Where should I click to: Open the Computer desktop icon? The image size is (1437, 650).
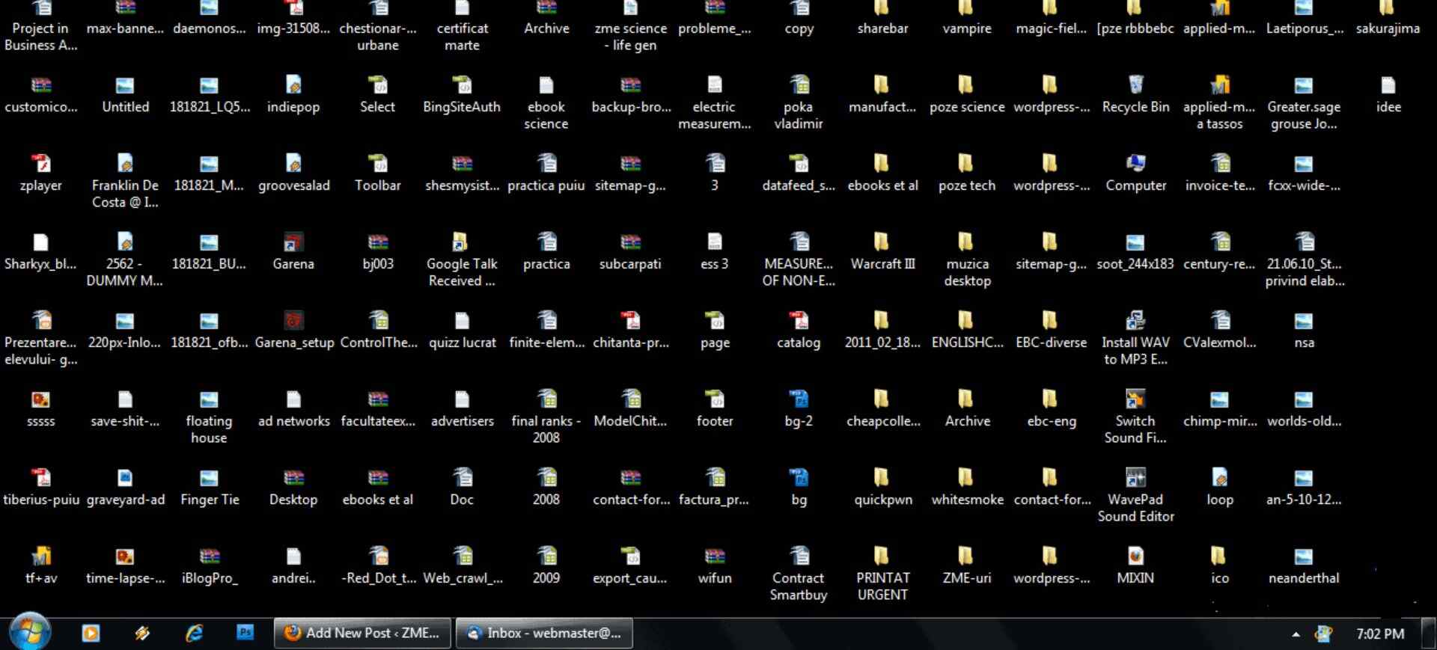pos(1135,173)
